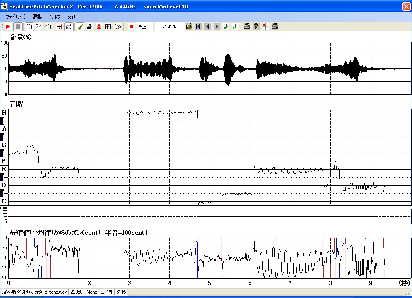Open help with the question mark icon
Viewport: 412px width, 298px height.
click(x=256, y=27)
